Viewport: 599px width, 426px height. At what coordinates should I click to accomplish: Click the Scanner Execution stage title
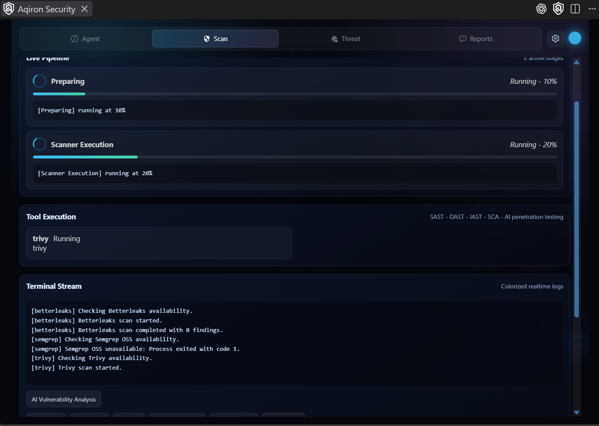82,145
